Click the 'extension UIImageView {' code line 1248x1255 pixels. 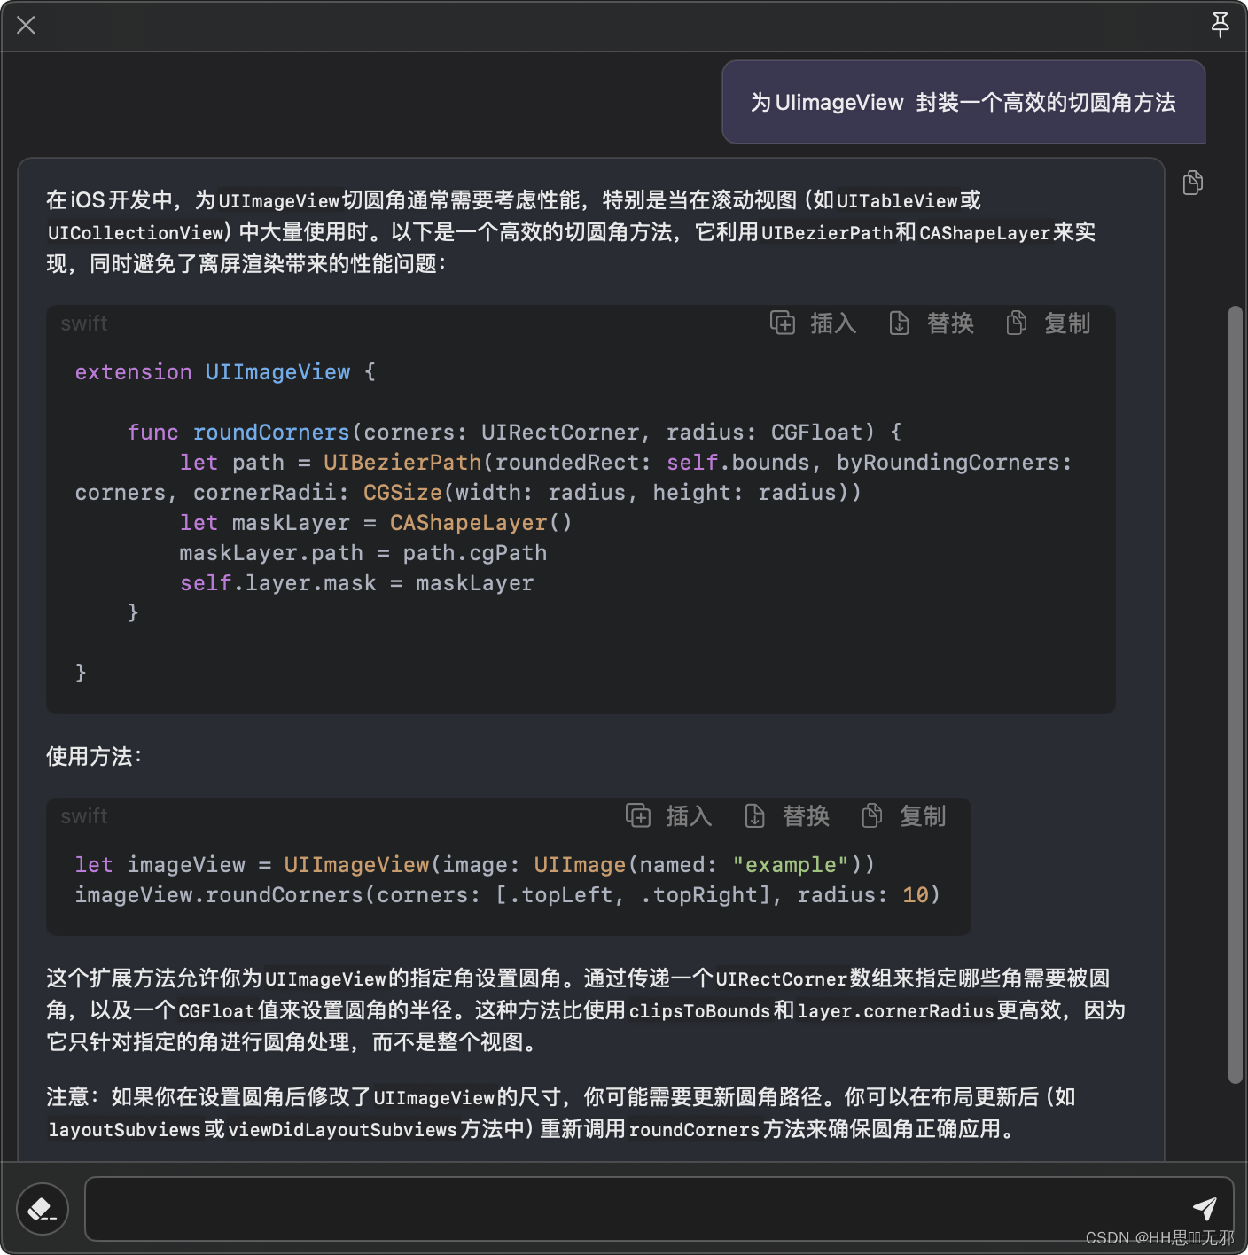click(x=225, y=372)
